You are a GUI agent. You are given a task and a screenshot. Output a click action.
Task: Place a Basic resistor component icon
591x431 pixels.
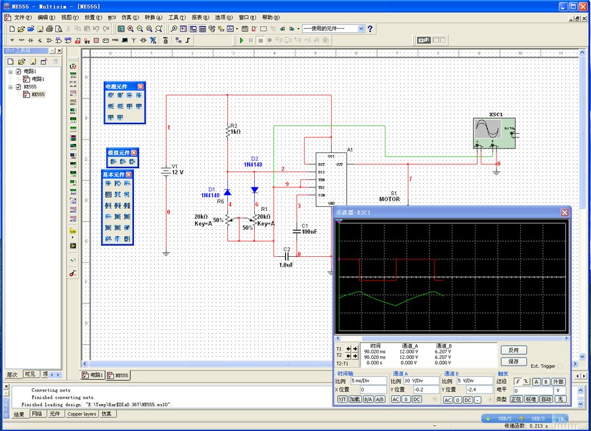pos(22,40)
